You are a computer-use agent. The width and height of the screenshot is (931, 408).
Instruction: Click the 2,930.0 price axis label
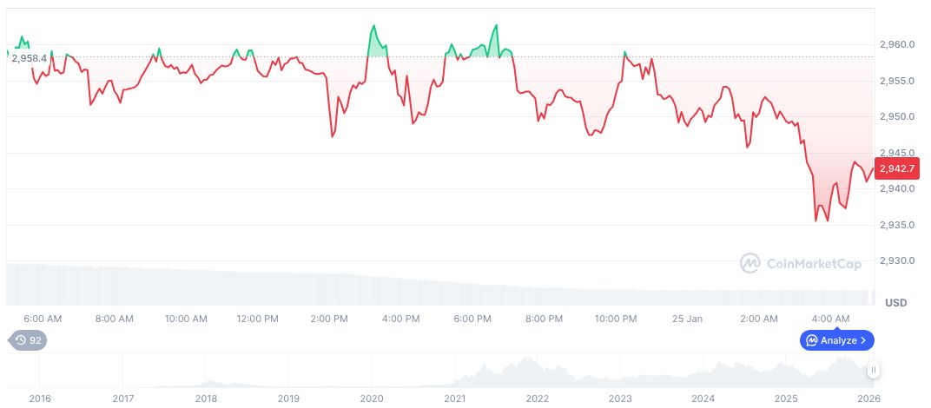click(896, 261)
